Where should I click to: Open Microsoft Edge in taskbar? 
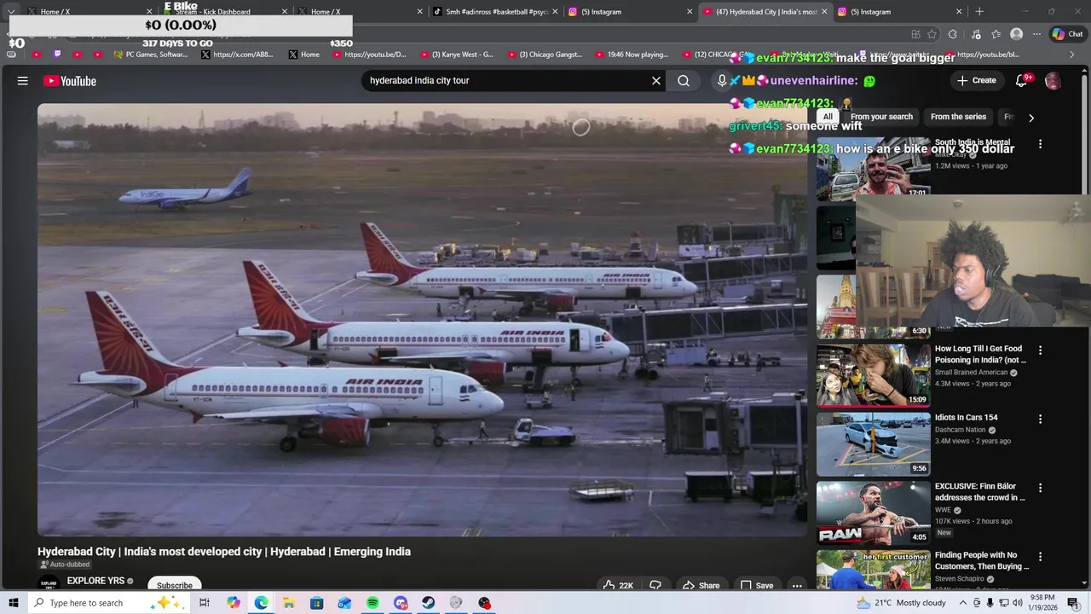[261, 603]
